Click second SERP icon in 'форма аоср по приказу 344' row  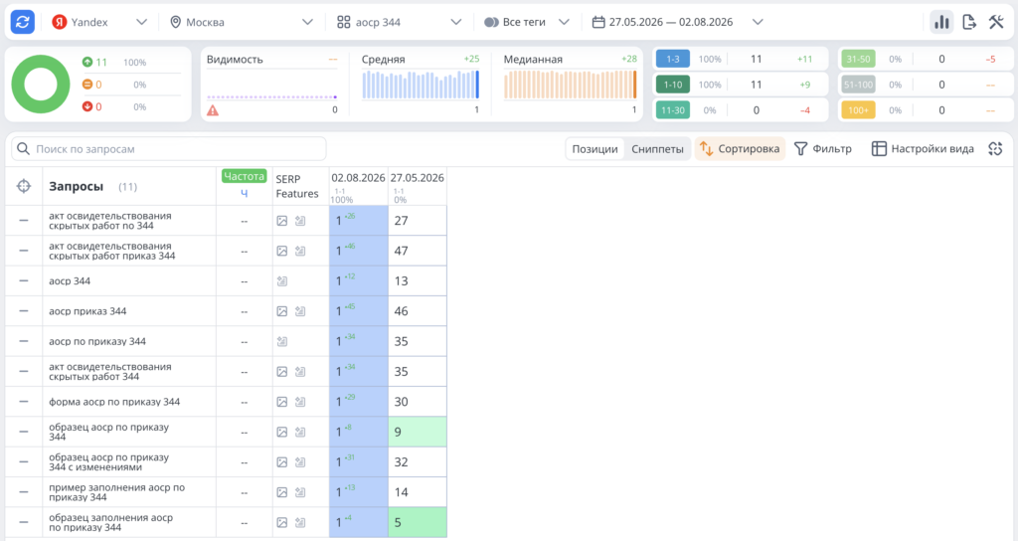(300, 402)
